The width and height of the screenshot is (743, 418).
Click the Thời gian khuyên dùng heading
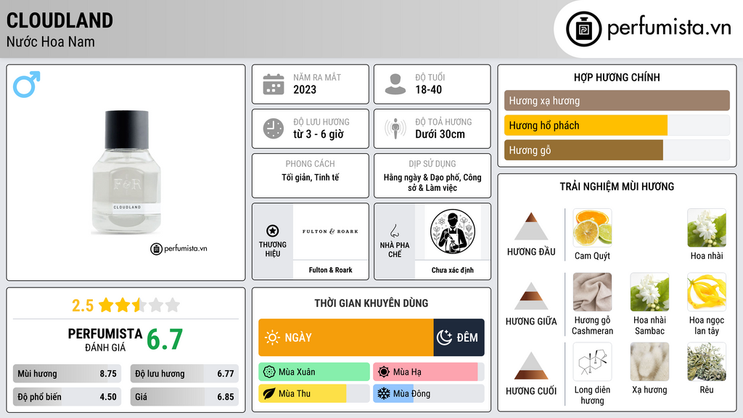pyautogui.click(x=371, y=303)
